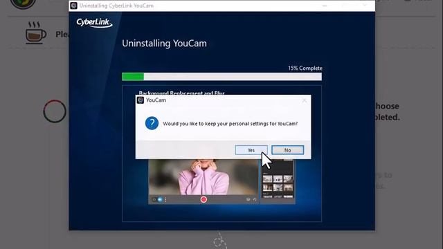Click the CyberLink logo
Viewport: 443px width, 249px height.
94,23
